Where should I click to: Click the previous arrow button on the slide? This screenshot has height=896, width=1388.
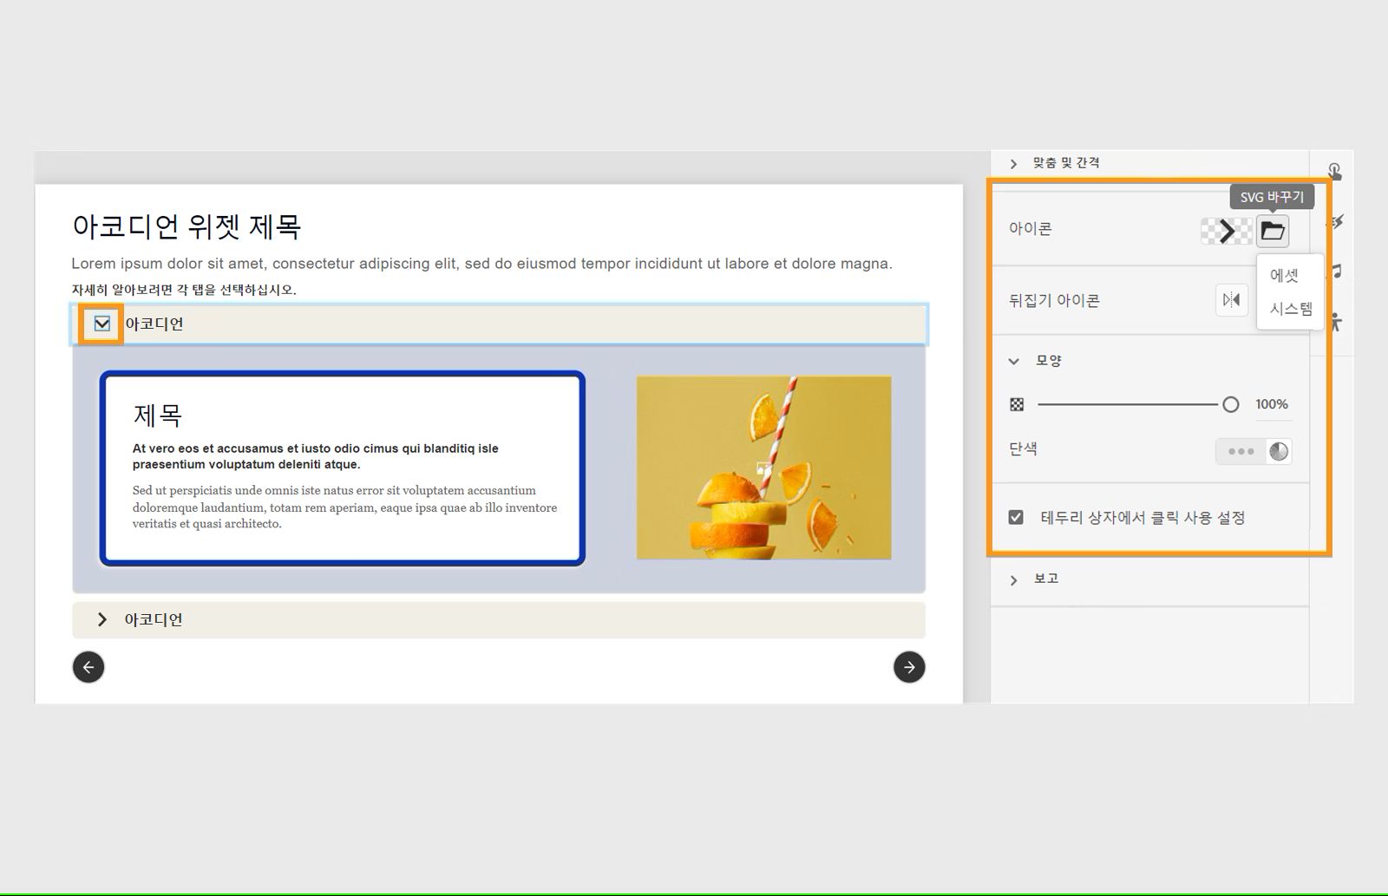(88, 666)
